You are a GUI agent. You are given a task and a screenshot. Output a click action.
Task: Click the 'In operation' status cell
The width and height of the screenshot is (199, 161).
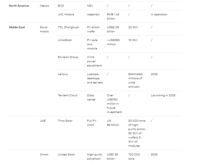(x=159, y=15)
